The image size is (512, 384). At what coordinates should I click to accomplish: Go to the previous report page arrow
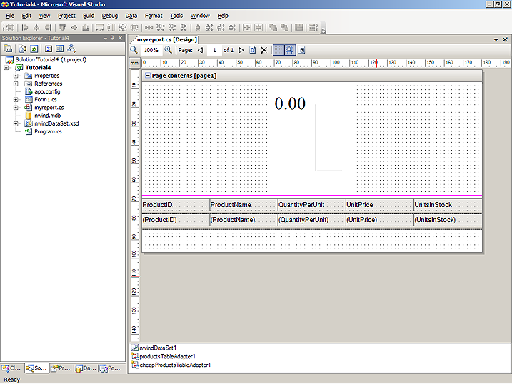point(200,50)
